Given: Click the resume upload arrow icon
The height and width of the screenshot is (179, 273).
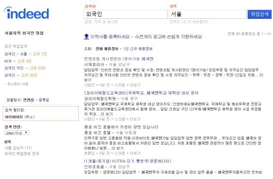Looking at the screenshot, I should (x=86, y=36).
